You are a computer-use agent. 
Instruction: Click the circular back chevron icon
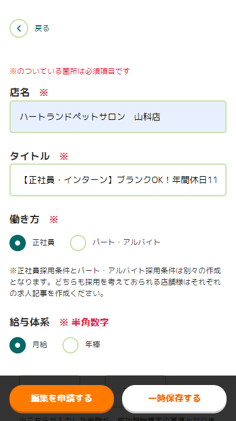[19, 28]
